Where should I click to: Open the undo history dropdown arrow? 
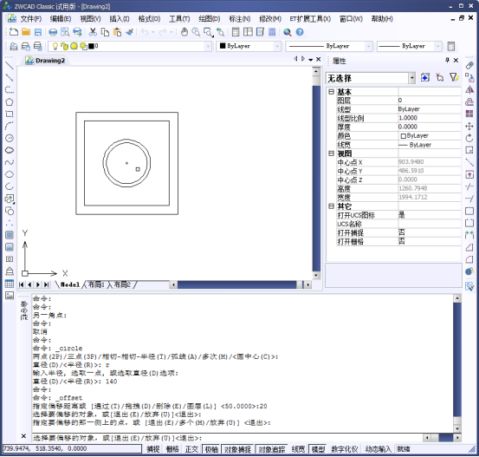153,32
